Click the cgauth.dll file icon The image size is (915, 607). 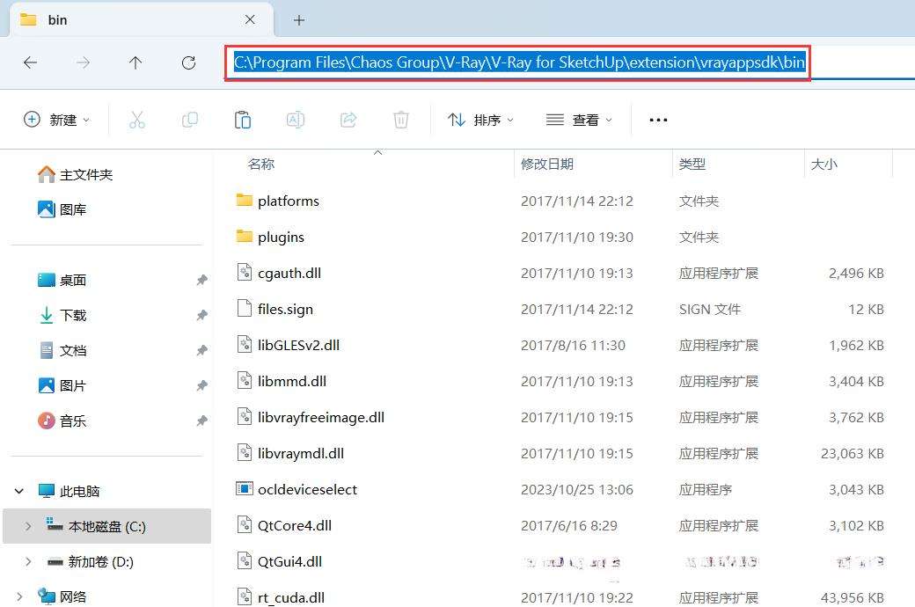click(x=244, y=272)
